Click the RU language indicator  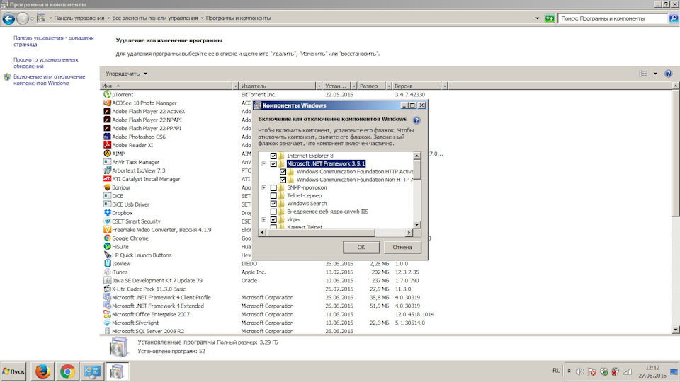557,370
